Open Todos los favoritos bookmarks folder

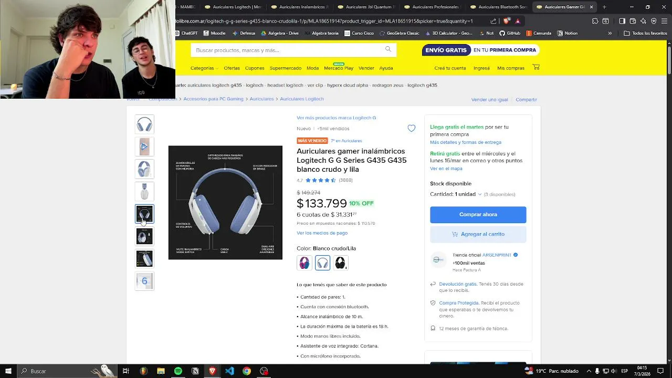[645, 33]
